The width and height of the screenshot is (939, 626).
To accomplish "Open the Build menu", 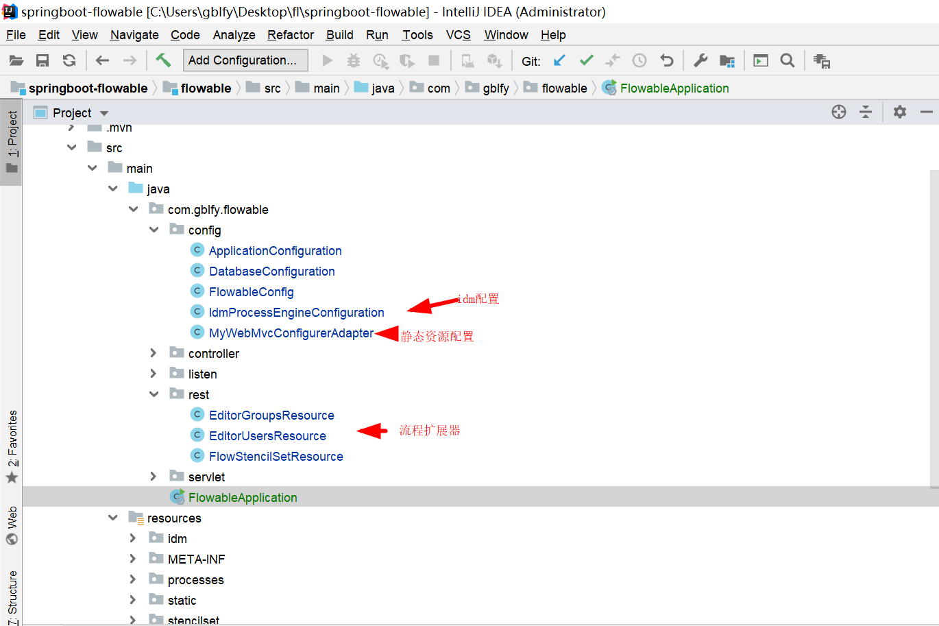I will (340, 35).
